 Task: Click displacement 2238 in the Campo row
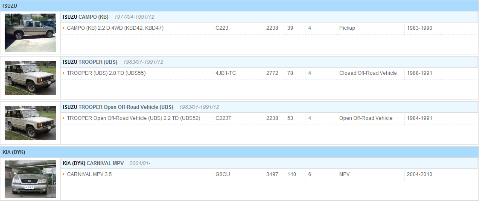coord(272,28)
